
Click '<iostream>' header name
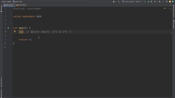click(x=34, y=9)
